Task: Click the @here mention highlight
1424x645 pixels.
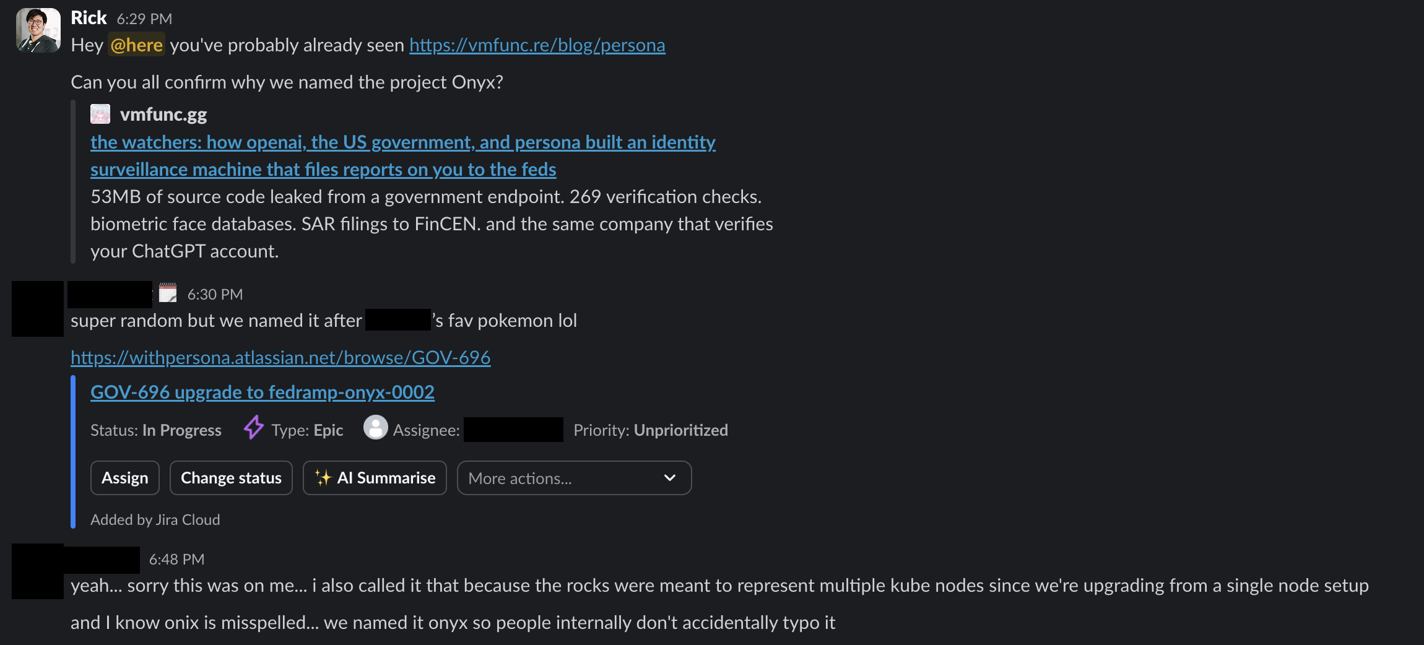Action: click(137, 45)
